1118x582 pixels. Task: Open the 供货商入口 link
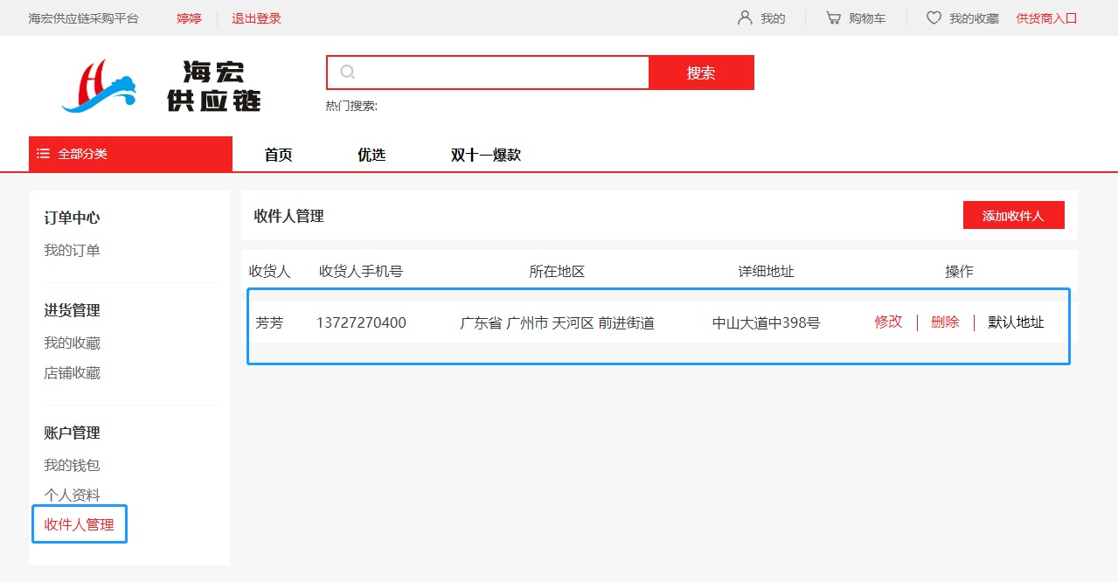coord(1046,18)
